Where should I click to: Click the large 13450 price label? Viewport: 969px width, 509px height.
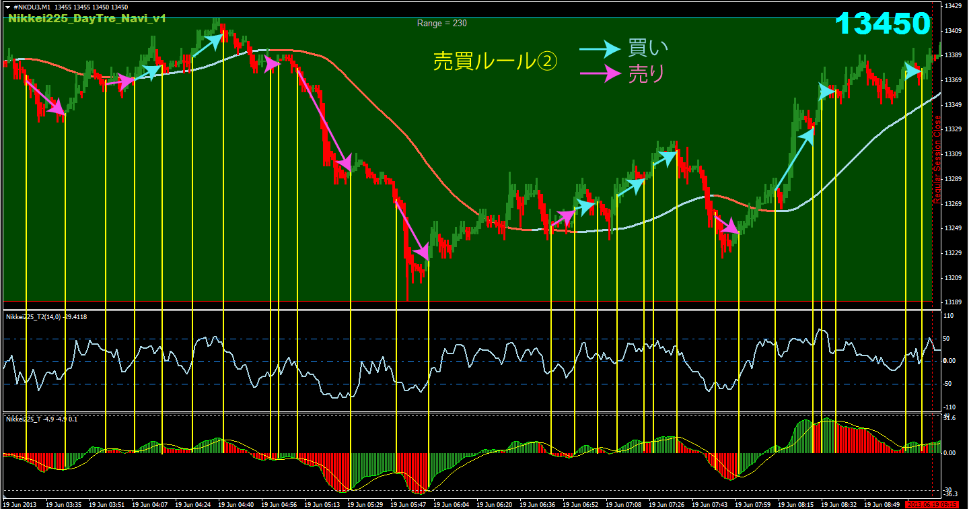click(882, 25)
